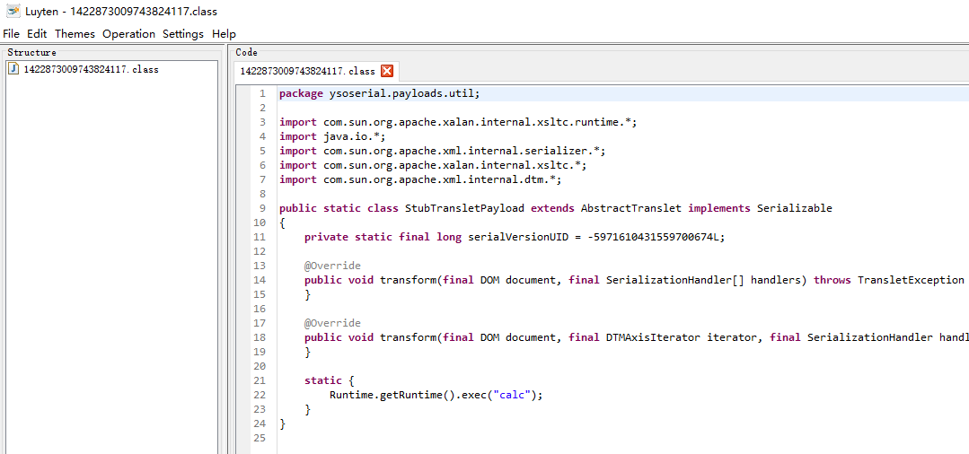Viewport: 969px width, 454px height.
Task: Open the Operation menu
Action: (x=128, y=33)
